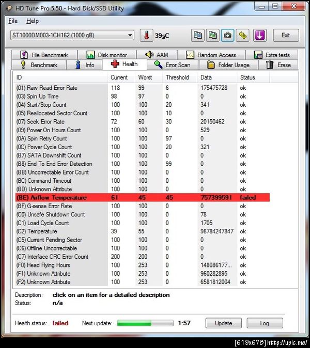Viewport: 310px width, 348px height.
Task: Open the options gears icon
Action: click(x=242, y=35)
